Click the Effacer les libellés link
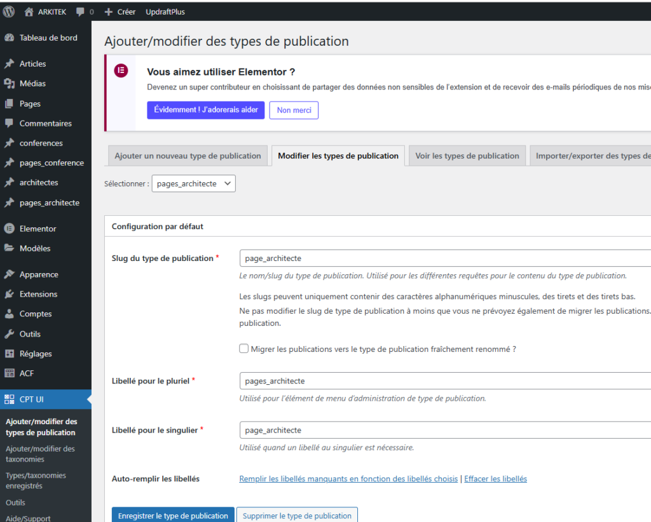The image size is (651, 522). [495, 479]
